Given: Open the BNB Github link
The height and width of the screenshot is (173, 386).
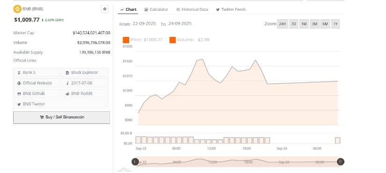Looking at the screenshot, I should click(x=36, y=94).
